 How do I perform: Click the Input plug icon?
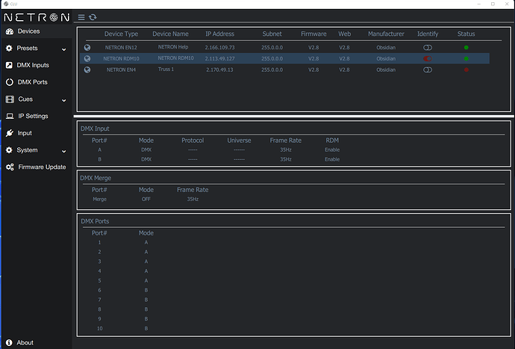10,133
